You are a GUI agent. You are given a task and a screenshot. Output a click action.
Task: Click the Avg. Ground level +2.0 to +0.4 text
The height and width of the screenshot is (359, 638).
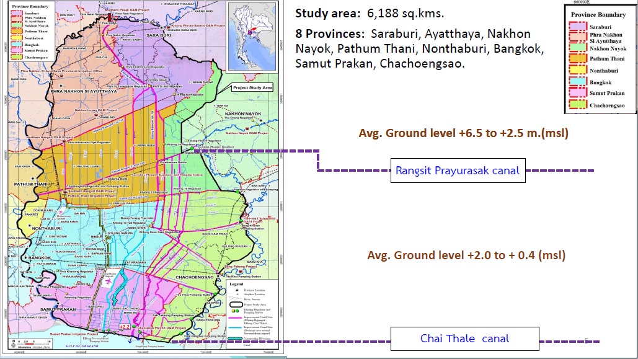(x=466, y=255)
